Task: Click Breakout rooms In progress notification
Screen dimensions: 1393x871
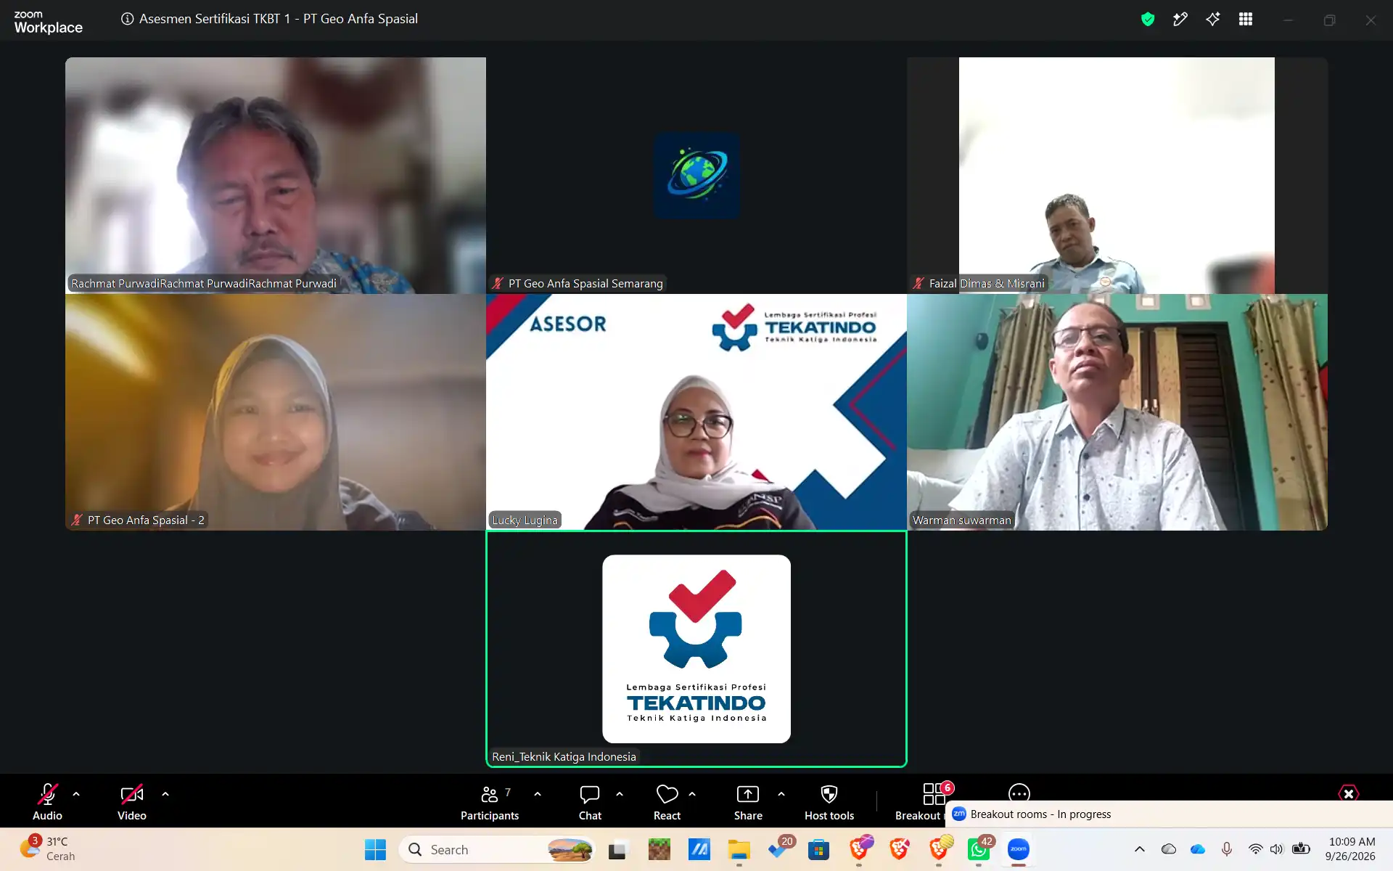Action: [x=1169, y=814]
